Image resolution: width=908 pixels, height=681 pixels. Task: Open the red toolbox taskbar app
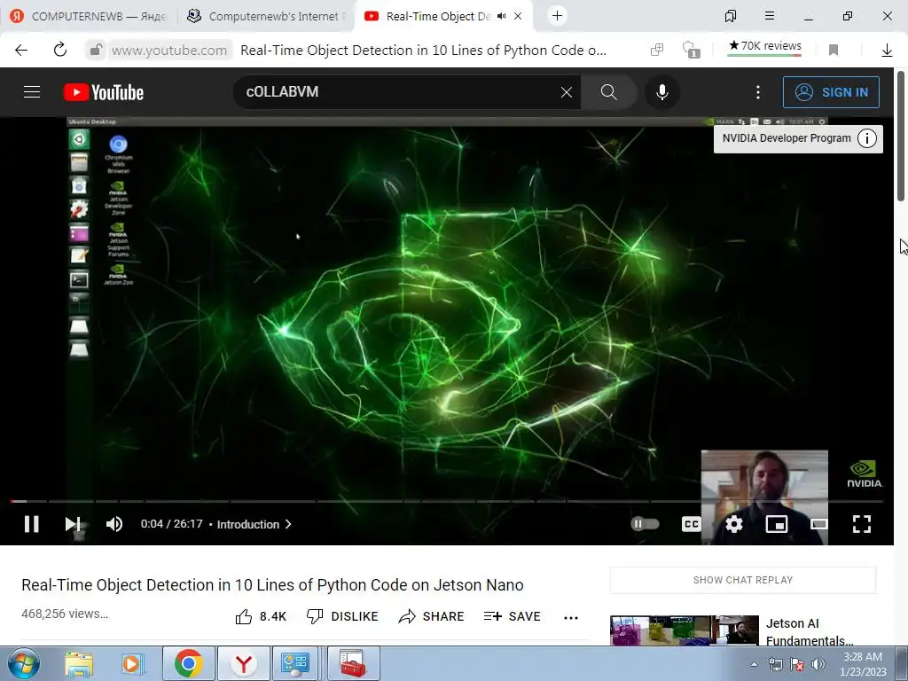[x=353, y=663]
